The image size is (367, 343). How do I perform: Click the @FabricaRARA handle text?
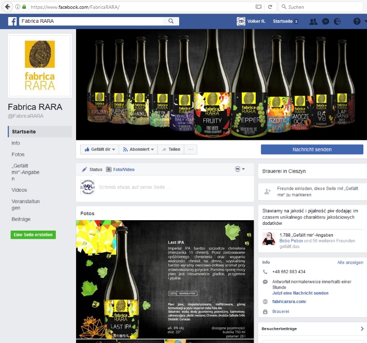point(25,116)
